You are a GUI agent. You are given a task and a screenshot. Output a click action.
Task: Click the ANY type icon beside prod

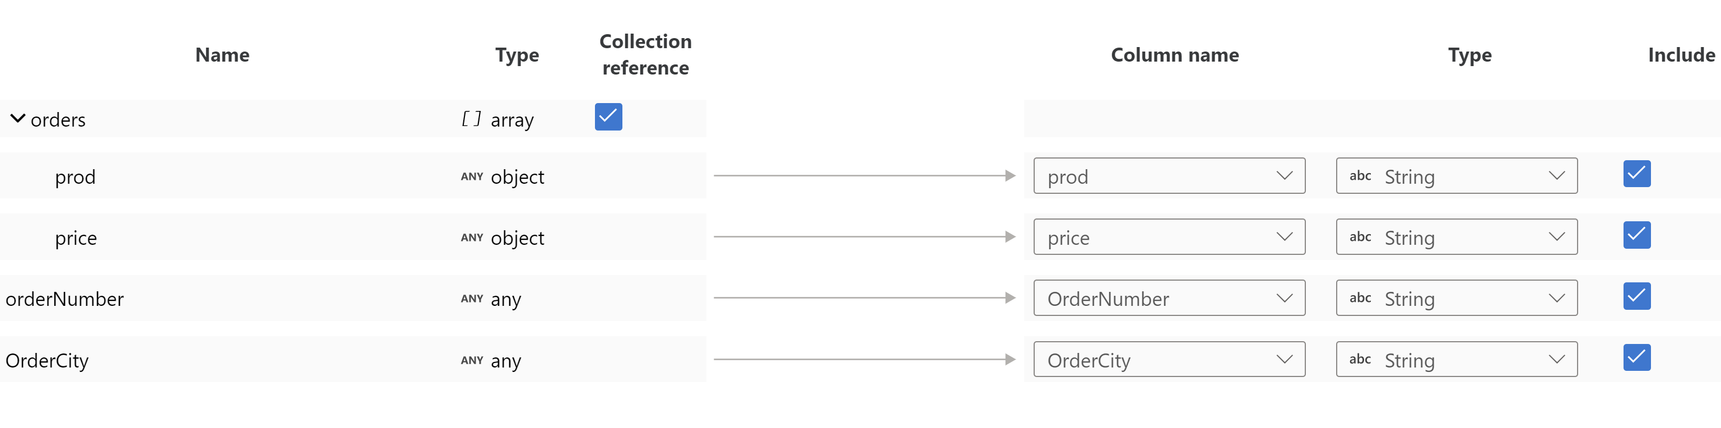pyautogui.click(x=472, y=177)
